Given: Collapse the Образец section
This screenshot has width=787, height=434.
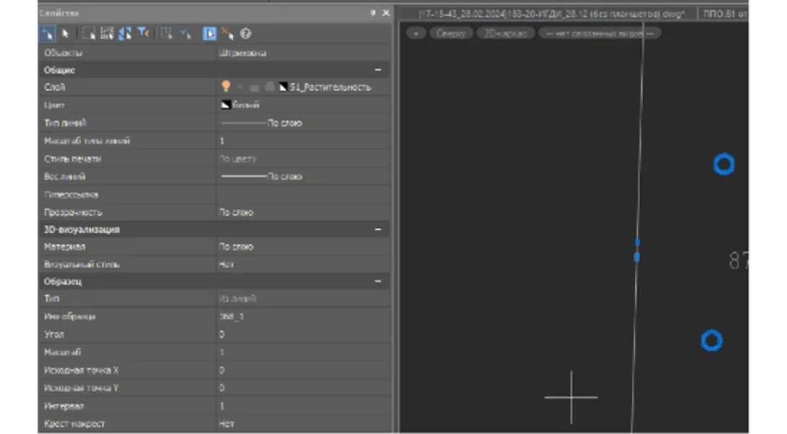Looking at the screenshot, I should click(x=378, y=281).
